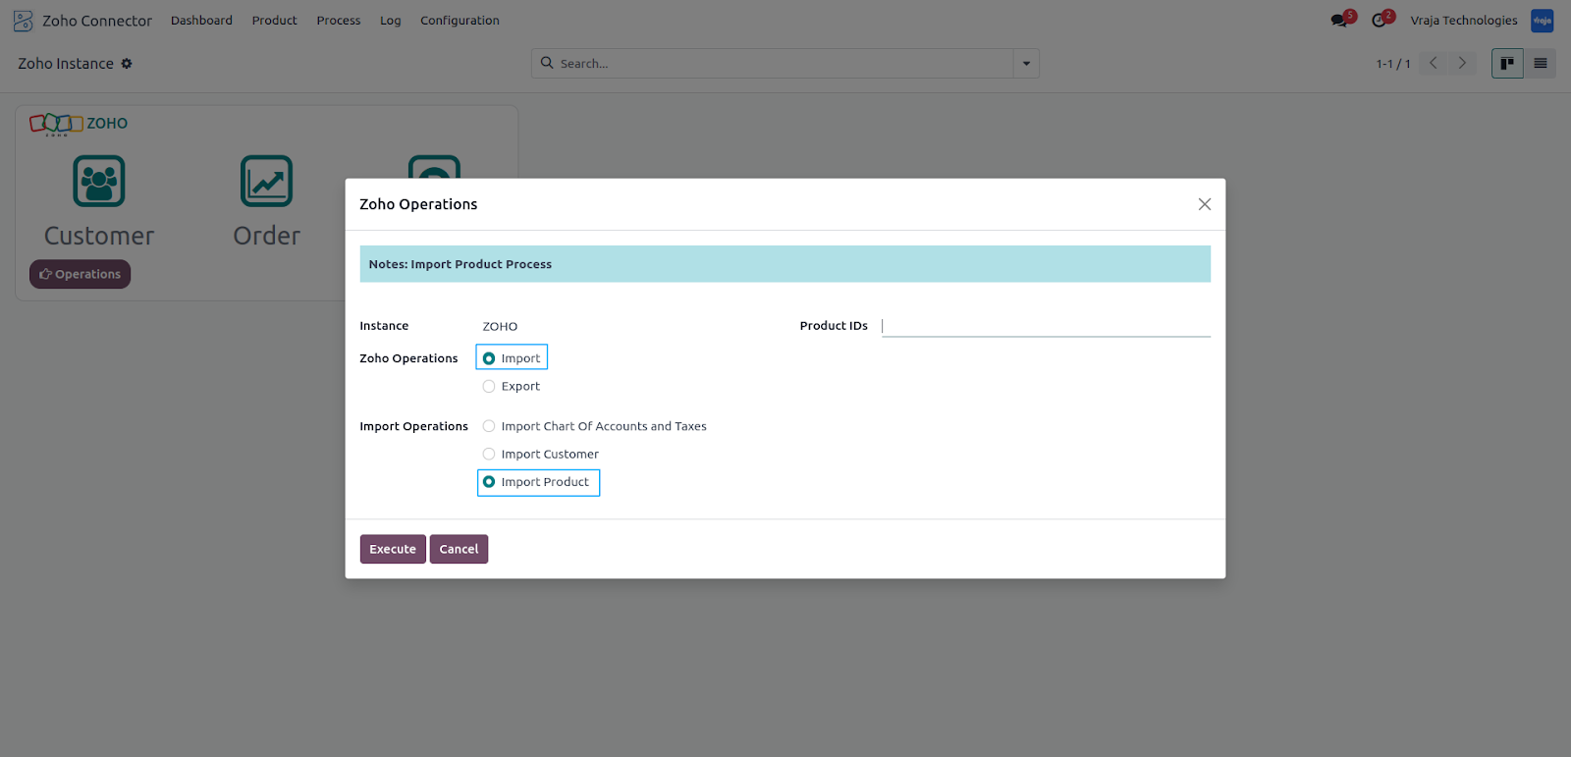Open the Product menu
1571x757 pixels.
click(274, 21)
